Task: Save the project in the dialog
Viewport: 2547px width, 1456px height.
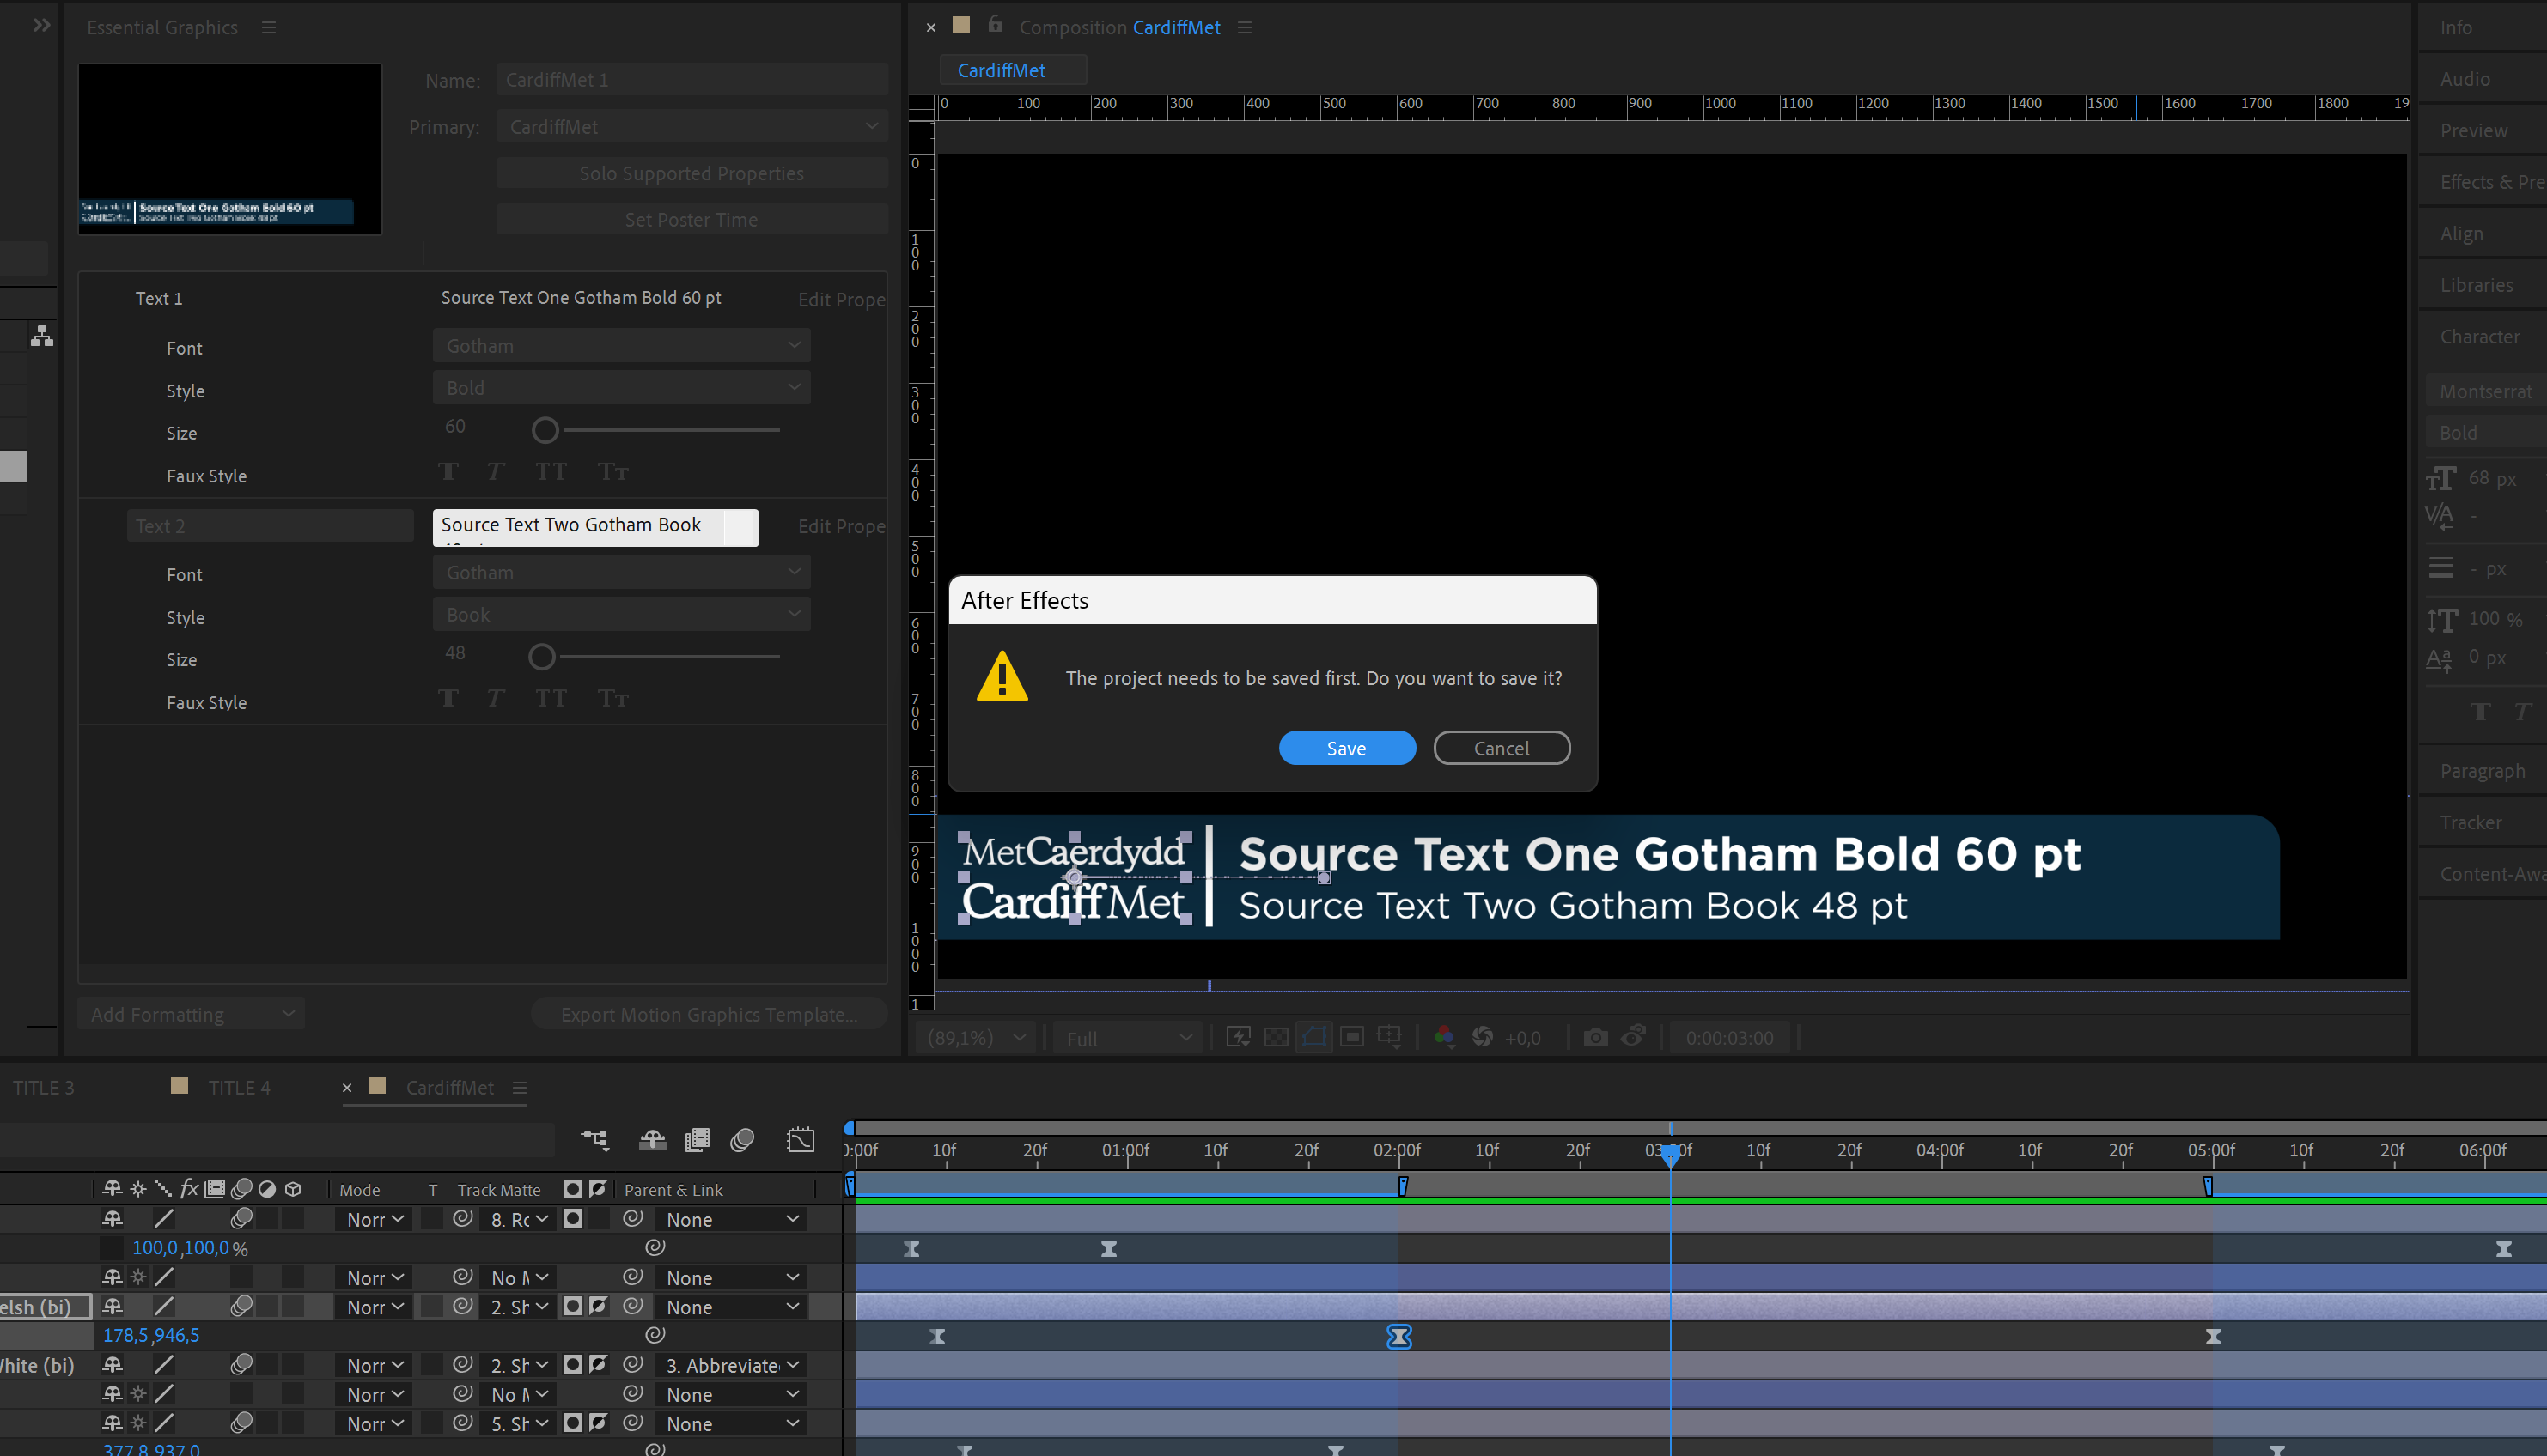Action: click(x=1347, y=747)
